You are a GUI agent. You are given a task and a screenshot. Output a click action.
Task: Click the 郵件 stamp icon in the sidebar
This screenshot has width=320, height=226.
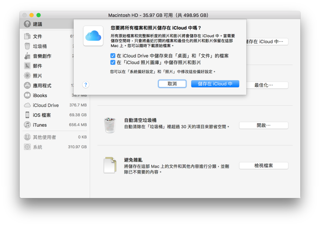tap(27, 66)
